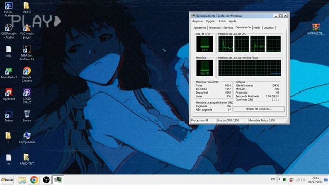Click the third CPU history graph
The width and height of the screenshot is (329, 185).
click(258, 44)
